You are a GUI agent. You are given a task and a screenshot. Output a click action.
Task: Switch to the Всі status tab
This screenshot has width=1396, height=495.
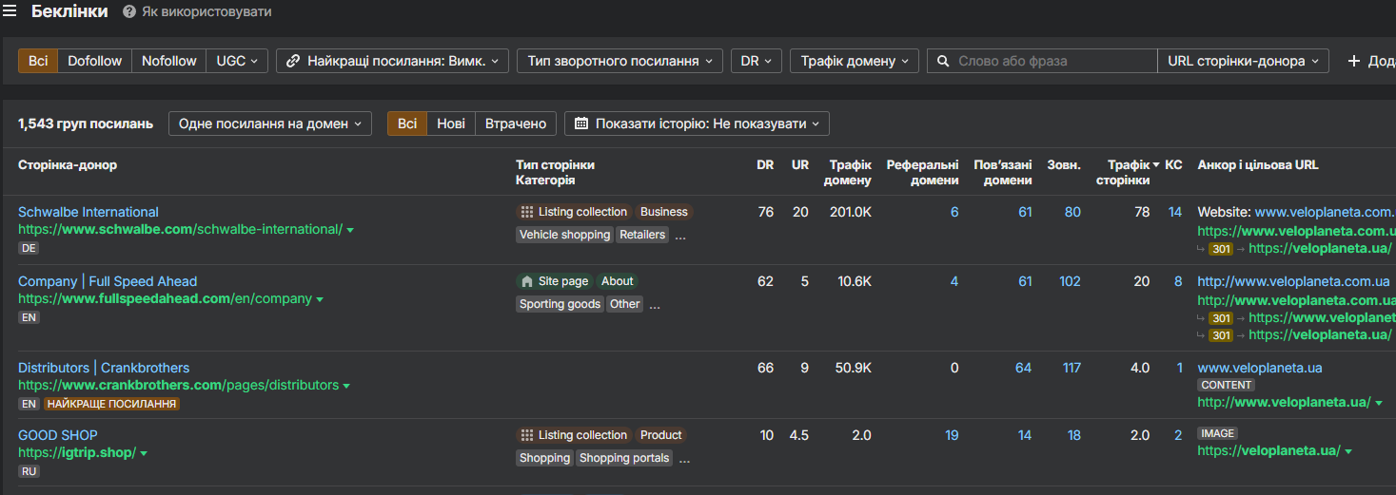coord(407,124)
